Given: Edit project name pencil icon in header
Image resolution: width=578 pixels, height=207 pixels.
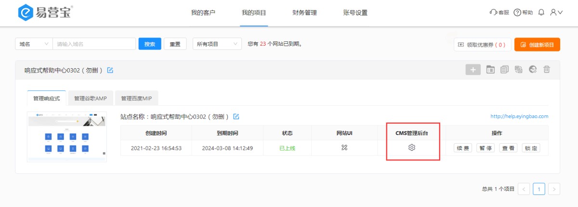Looking at the screenshot, I should pyautogui.click(x=110, y=70).
